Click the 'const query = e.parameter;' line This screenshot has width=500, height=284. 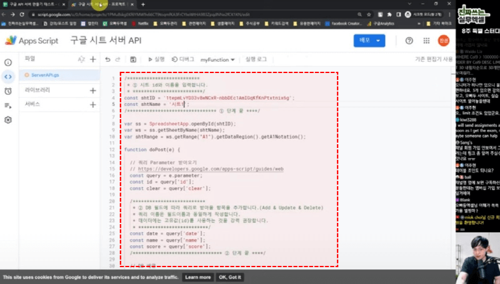pyautogui.click(x=166, y=175)
